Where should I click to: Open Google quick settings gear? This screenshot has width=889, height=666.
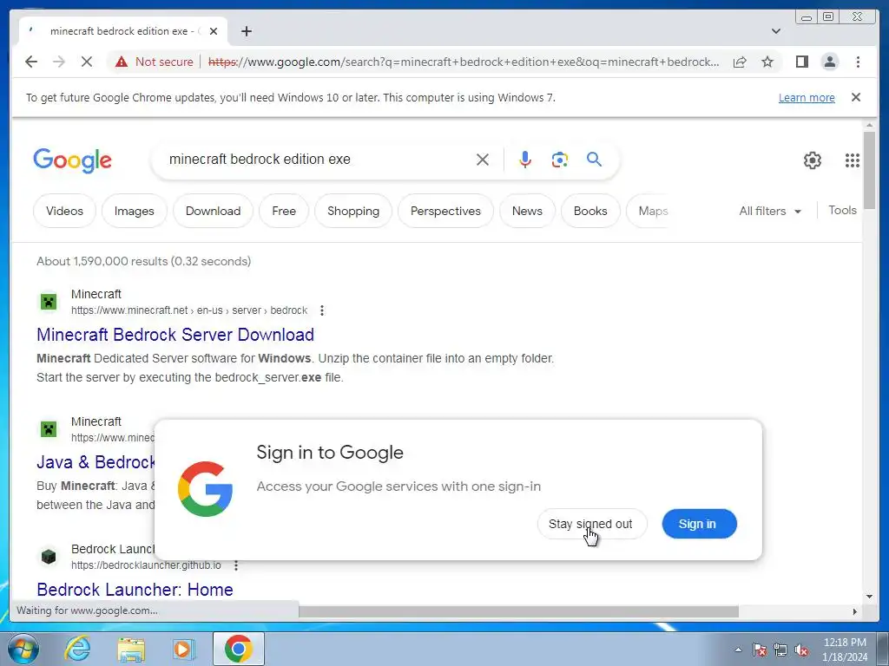pyautogui.click(x=813, y=160)
